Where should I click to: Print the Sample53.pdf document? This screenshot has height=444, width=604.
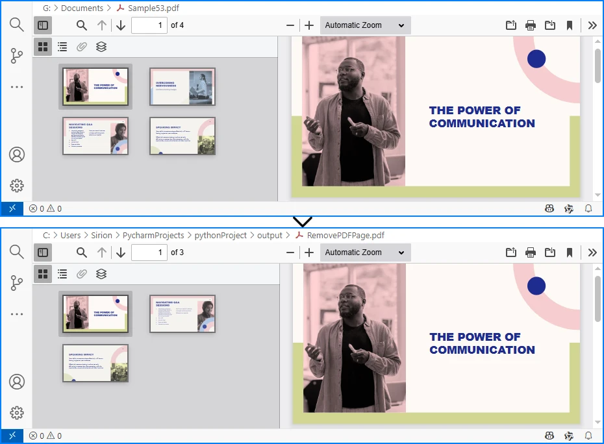pyautogui.click(x=531, y=25)
